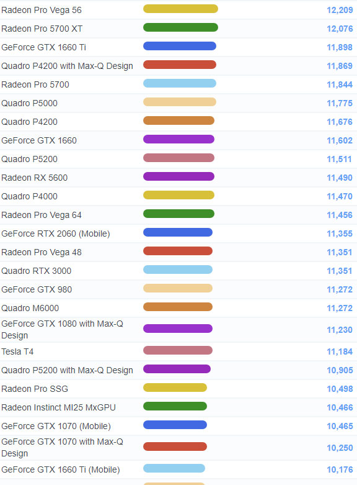Select the 10,176 score
Image resolution: width=357 pixels, height=485 pixels.
coord(340,469)
